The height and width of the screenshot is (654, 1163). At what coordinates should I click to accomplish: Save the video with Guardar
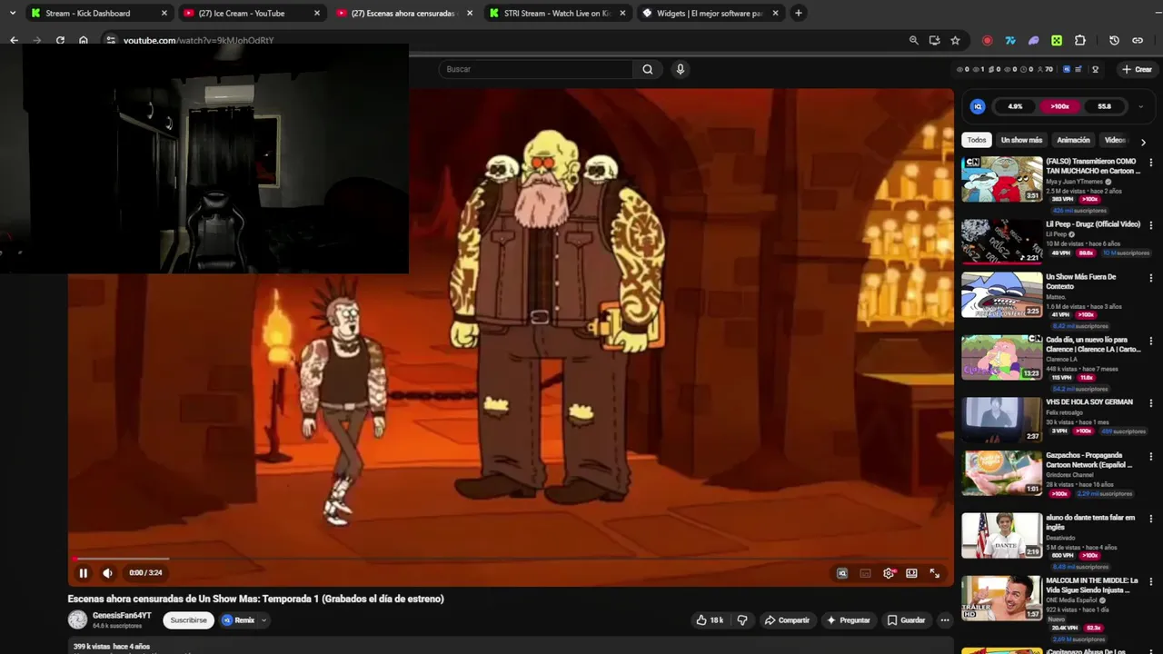point(906,620)
